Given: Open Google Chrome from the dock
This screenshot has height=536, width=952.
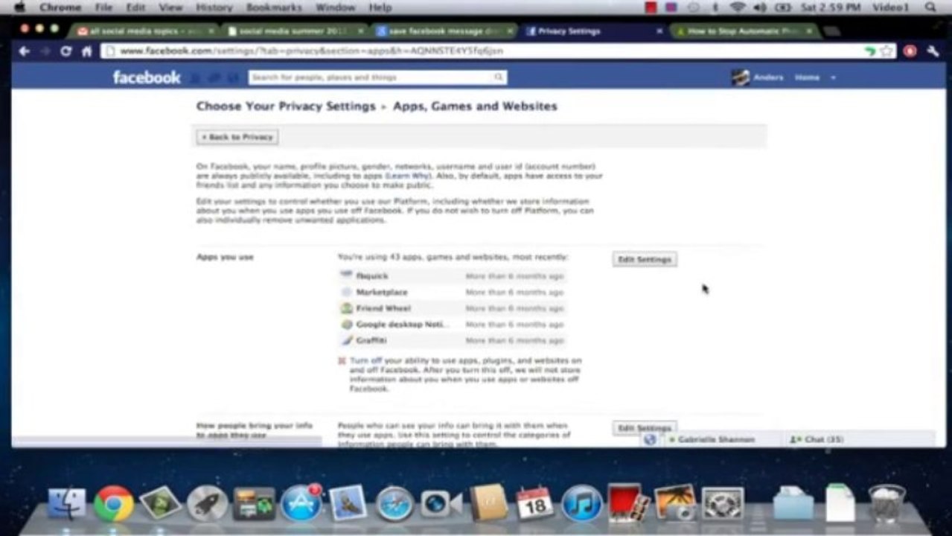Looking at the screenshot, I should pos(114,504).
